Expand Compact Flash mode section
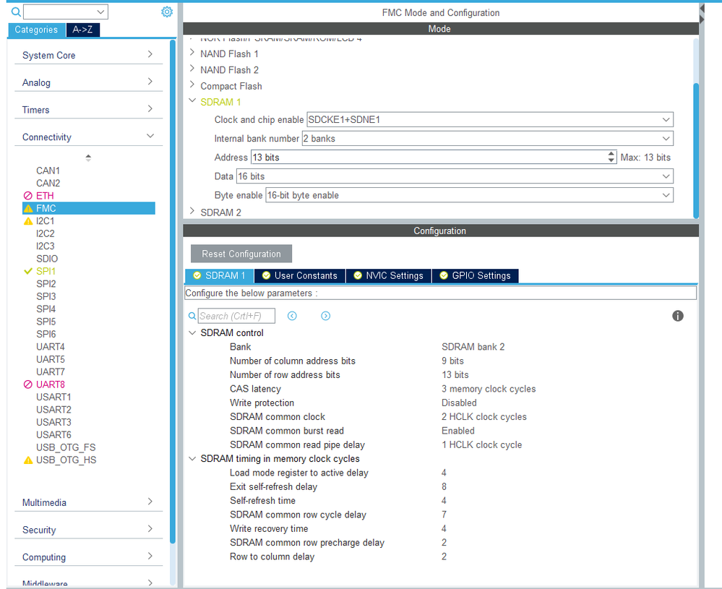722x589 pixels. [192, 86]
